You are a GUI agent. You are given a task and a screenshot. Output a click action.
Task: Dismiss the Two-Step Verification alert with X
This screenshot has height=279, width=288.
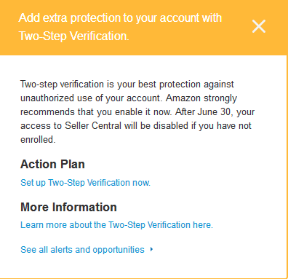[x=259, y=26]
